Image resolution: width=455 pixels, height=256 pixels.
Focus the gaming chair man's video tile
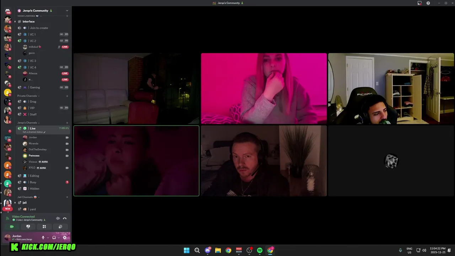[391, 89]
